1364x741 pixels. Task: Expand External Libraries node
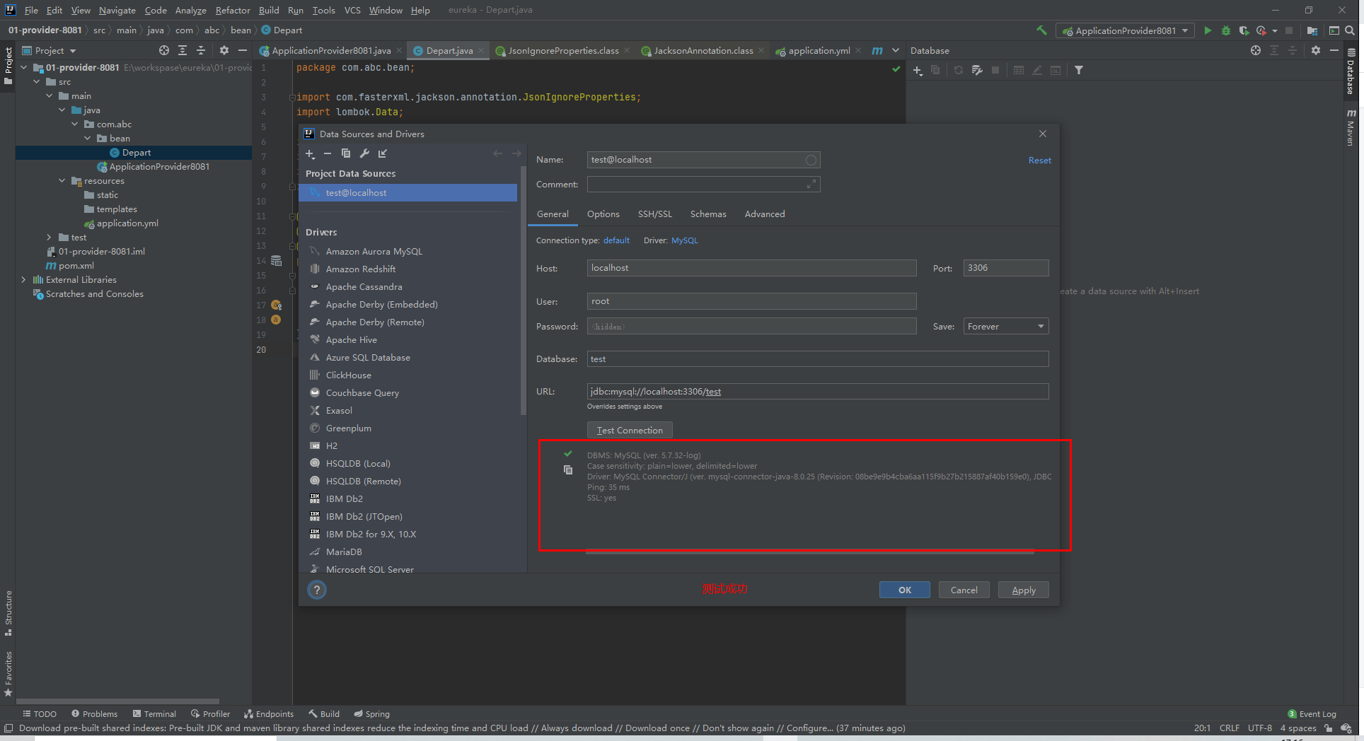23,280
